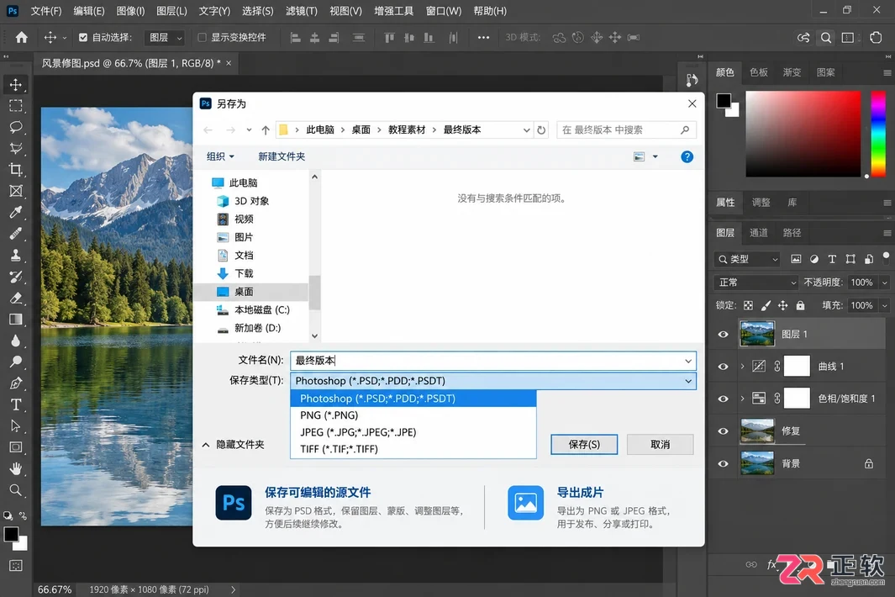
Task: Click the 保存(S) button
Action: [x=584, y=445]
